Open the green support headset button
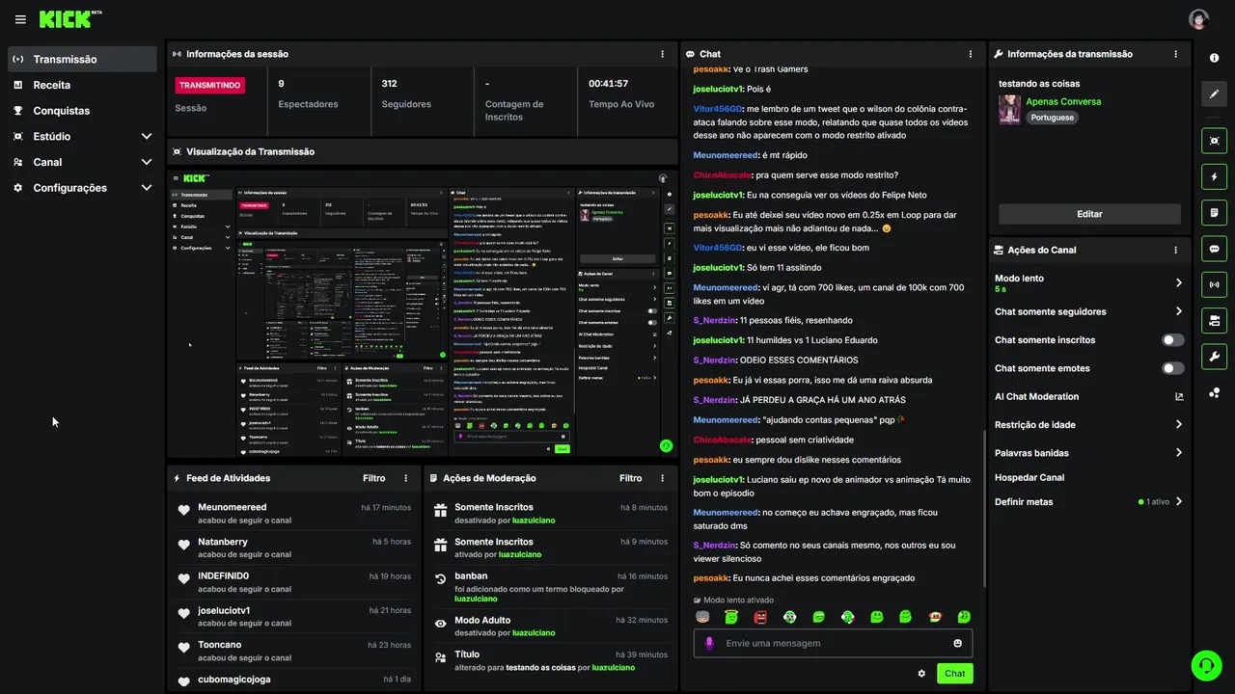1235x694 pixels. pos(1206,665)
